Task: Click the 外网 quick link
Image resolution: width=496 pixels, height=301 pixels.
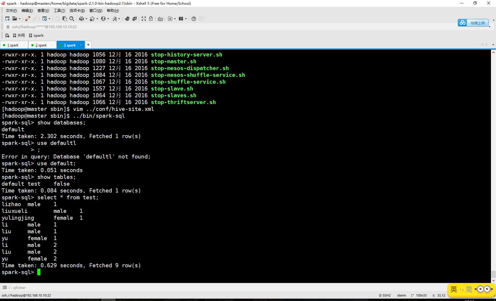Action: [19, 35]
